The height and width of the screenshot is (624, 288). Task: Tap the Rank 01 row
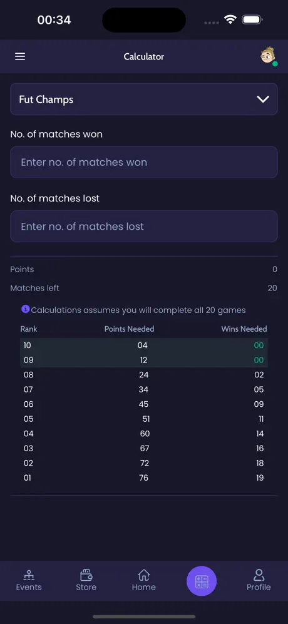144,478
